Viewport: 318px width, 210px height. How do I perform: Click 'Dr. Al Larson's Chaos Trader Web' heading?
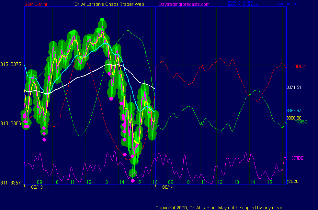click(x=109, y=4)
